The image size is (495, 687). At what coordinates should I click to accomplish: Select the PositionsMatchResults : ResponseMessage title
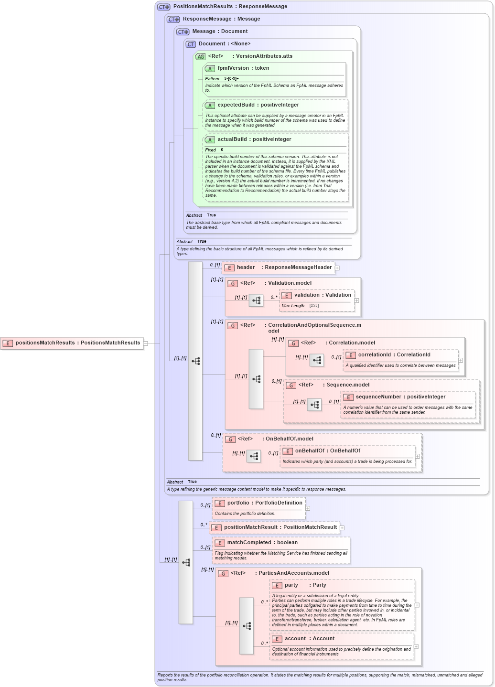(230, 7)
